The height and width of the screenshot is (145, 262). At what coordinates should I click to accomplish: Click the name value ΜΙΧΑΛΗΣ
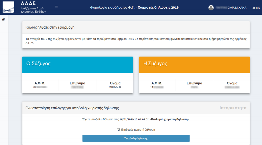click(115, 87)
